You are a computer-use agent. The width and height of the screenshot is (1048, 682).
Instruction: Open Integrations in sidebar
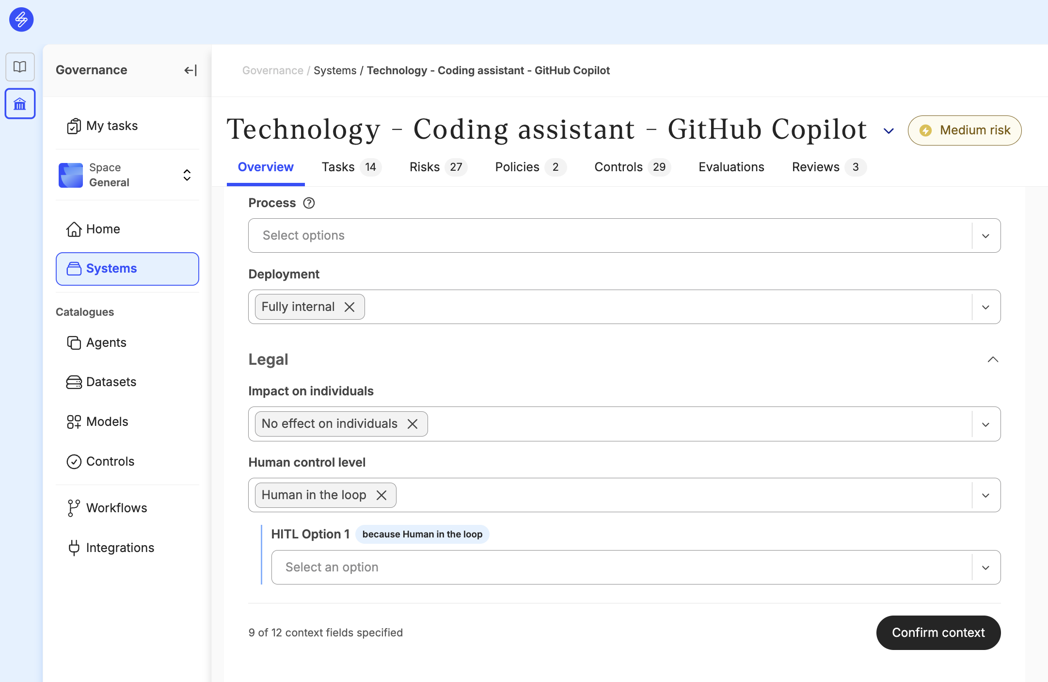[127, 548]
